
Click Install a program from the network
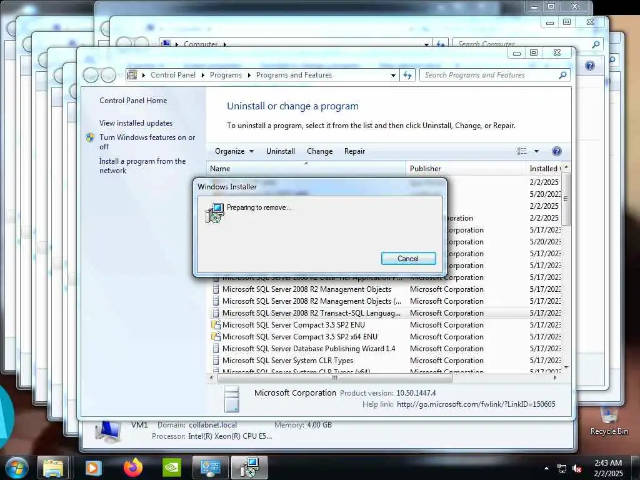(x=142, y=166)
